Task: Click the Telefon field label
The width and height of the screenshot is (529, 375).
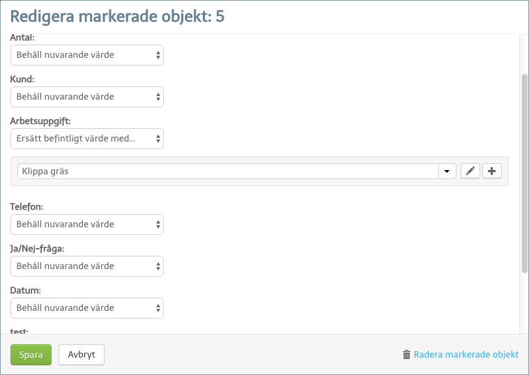Action: (26, 206)
